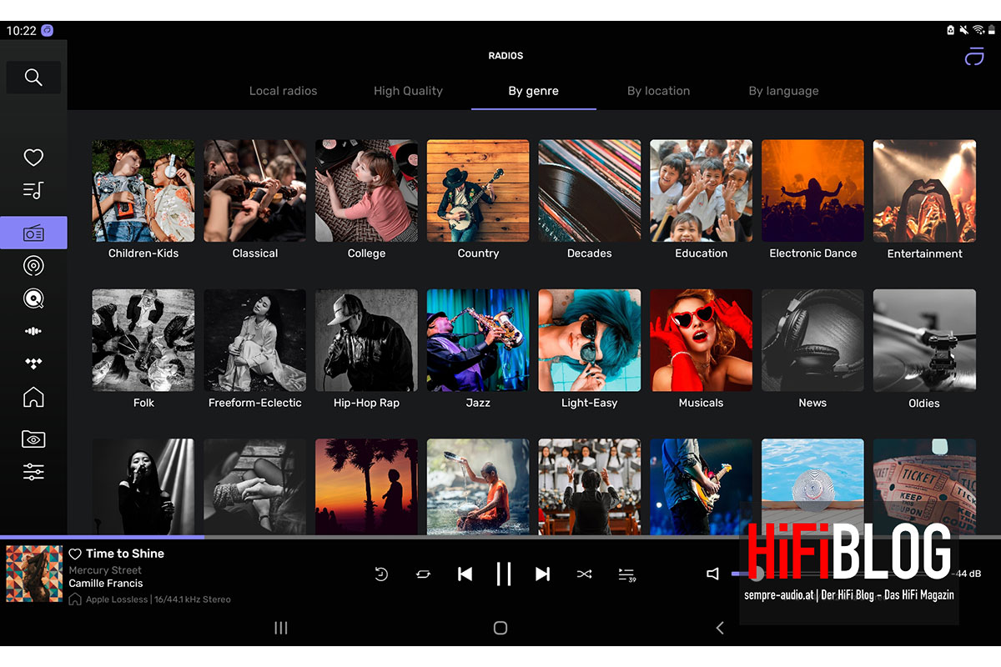
Task: Open Favorites heart icon in sidebar
Action: 33,157
